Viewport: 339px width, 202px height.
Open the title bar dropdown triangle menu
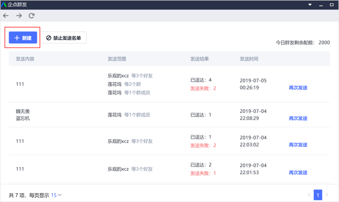pos(310,5)
